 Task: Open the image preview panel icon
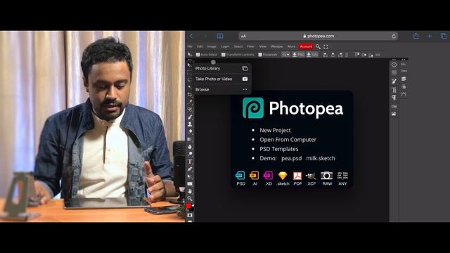[394, 114]
